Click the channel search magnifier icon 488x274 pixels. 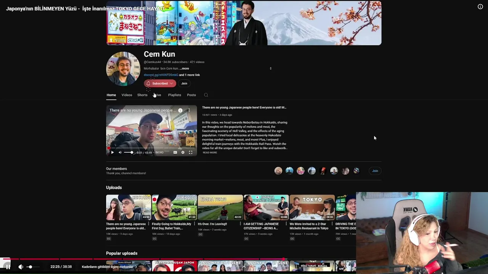[206, 95]
